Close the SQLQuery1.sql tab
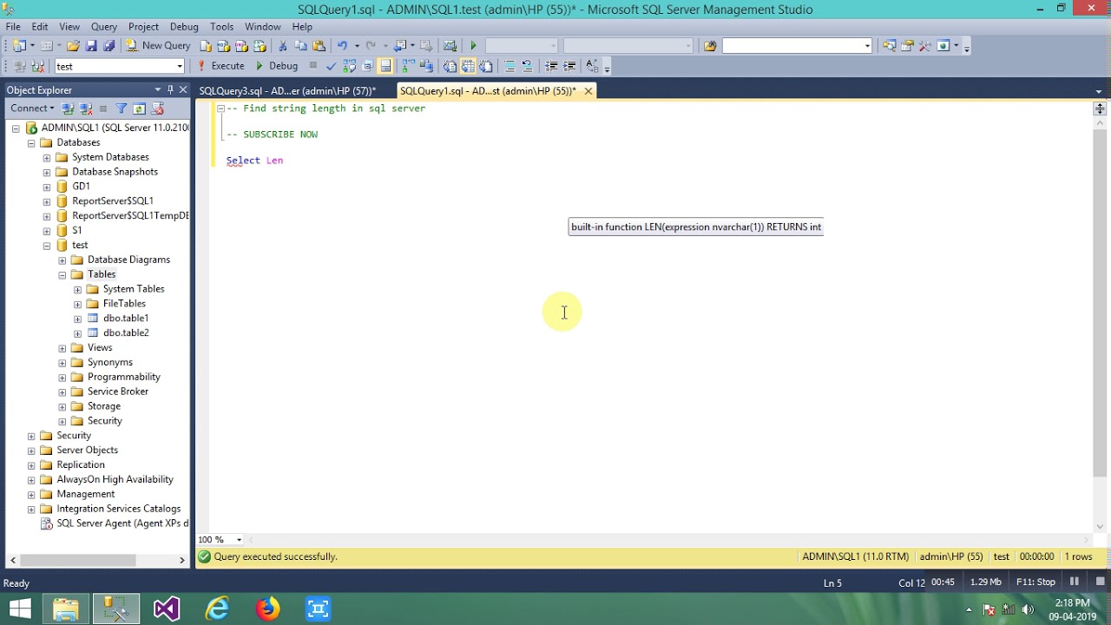1111x625 pixels. pos(588,90)
